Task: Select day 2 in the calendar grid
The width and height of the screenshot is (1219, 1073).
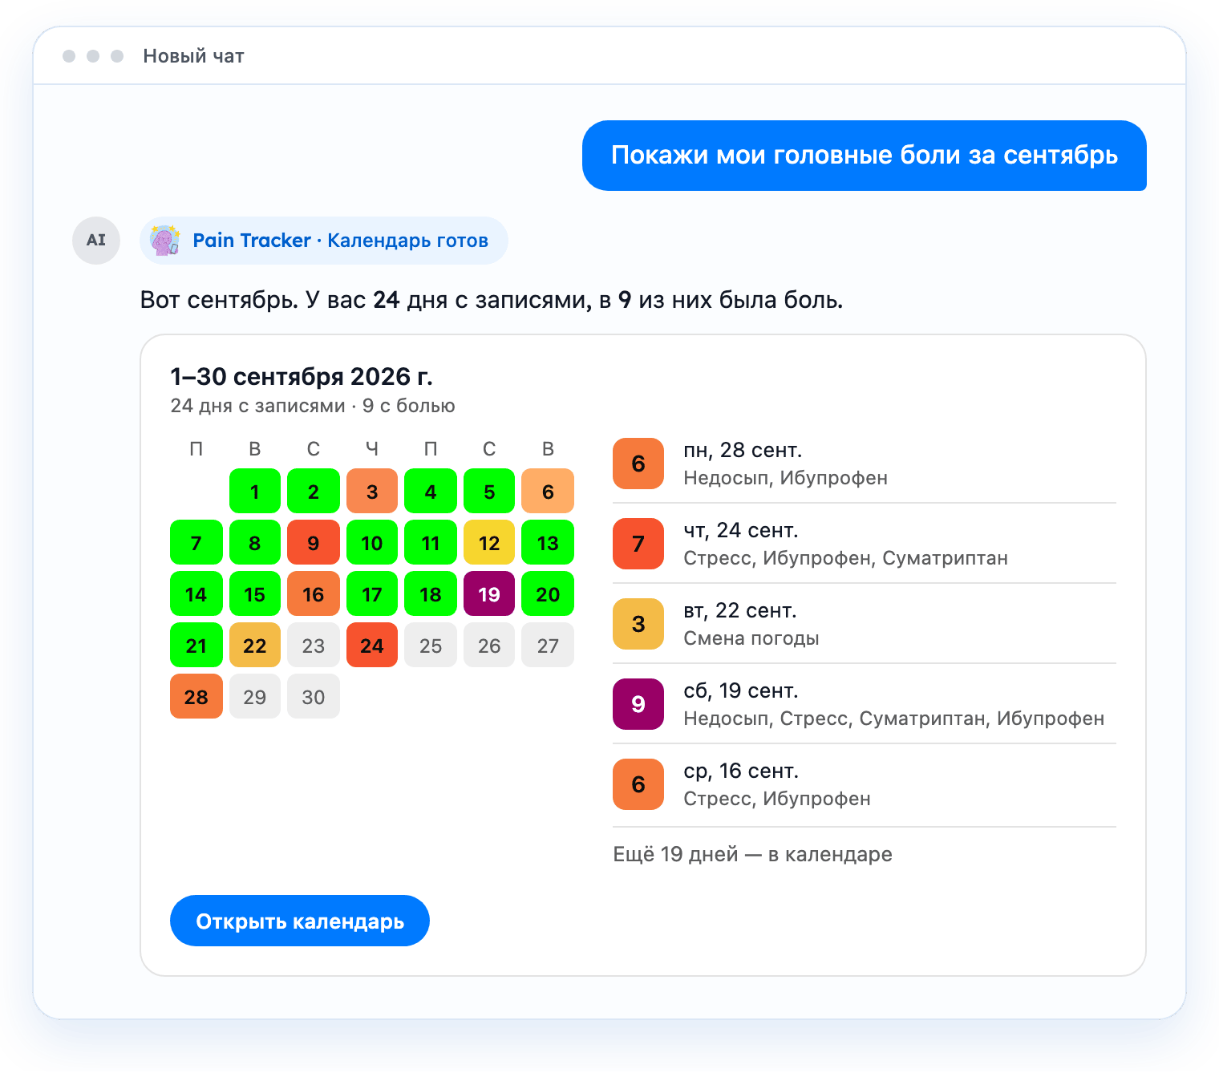Action: click(x=314, y=491)
